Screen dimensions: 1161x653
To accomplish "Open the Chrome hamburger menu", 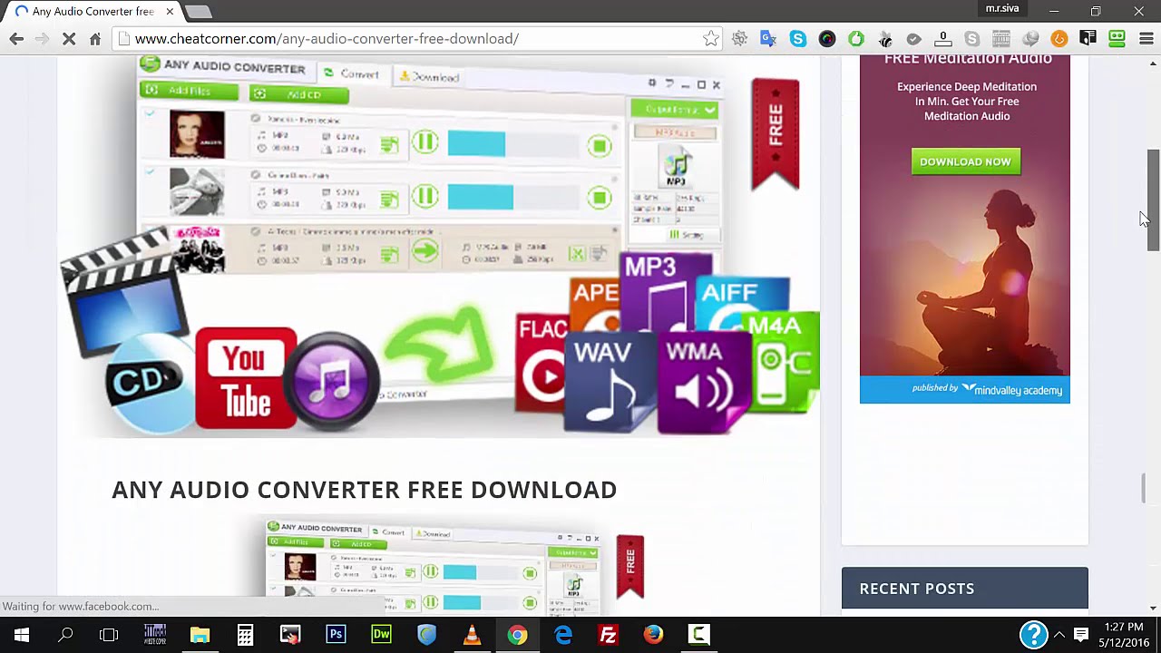I will pyautogui.click(x=1146, y=38).
